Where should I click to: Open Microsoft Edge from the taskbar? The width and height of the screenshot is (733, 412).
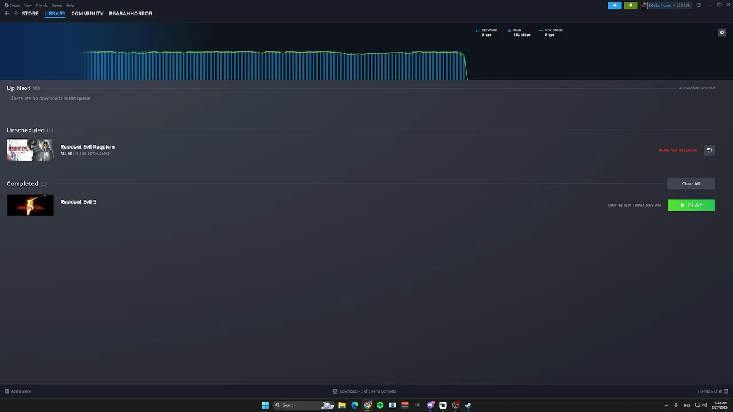point(354,405)
